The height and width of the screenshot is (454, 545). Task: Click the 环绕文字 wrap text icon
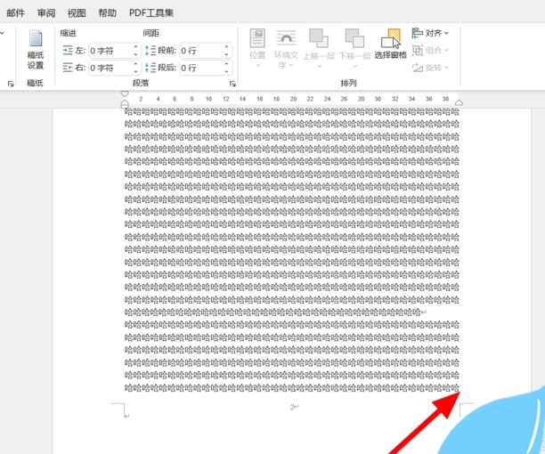pyautogui.click(x=286, y=43)
